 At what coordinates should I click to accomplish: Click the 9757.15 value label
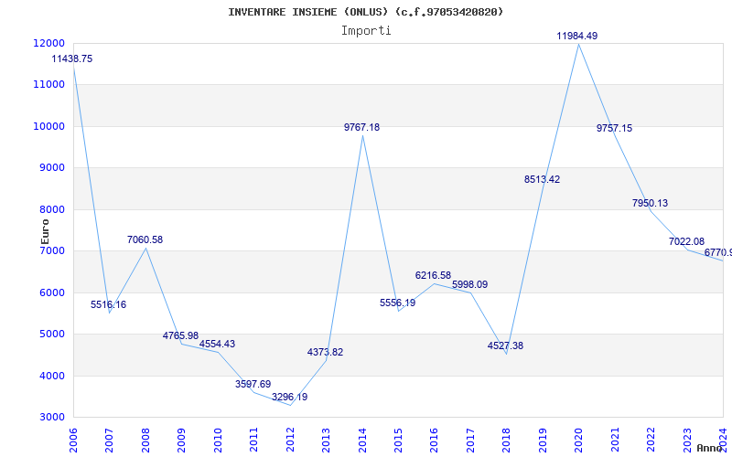[x=614, y=128]
